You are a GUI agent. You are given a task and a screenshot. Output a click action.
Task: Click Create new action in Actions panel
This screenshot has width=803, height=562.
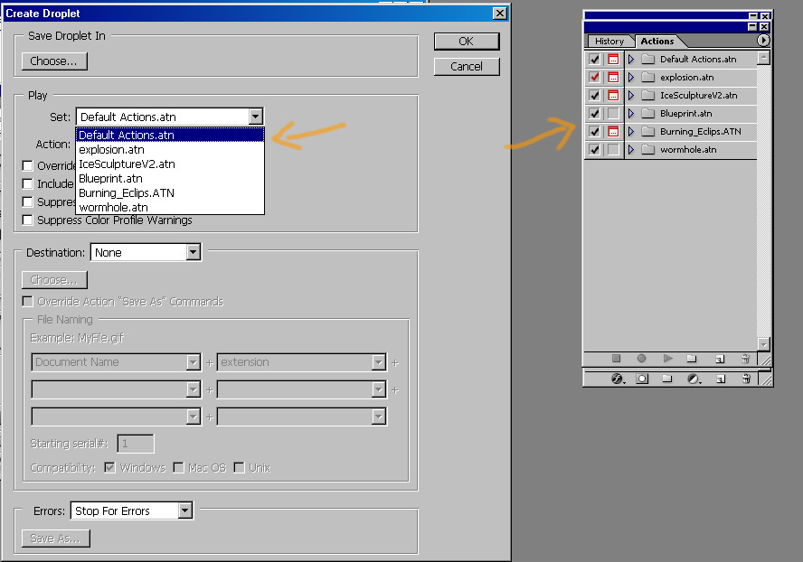click(720, 359)
